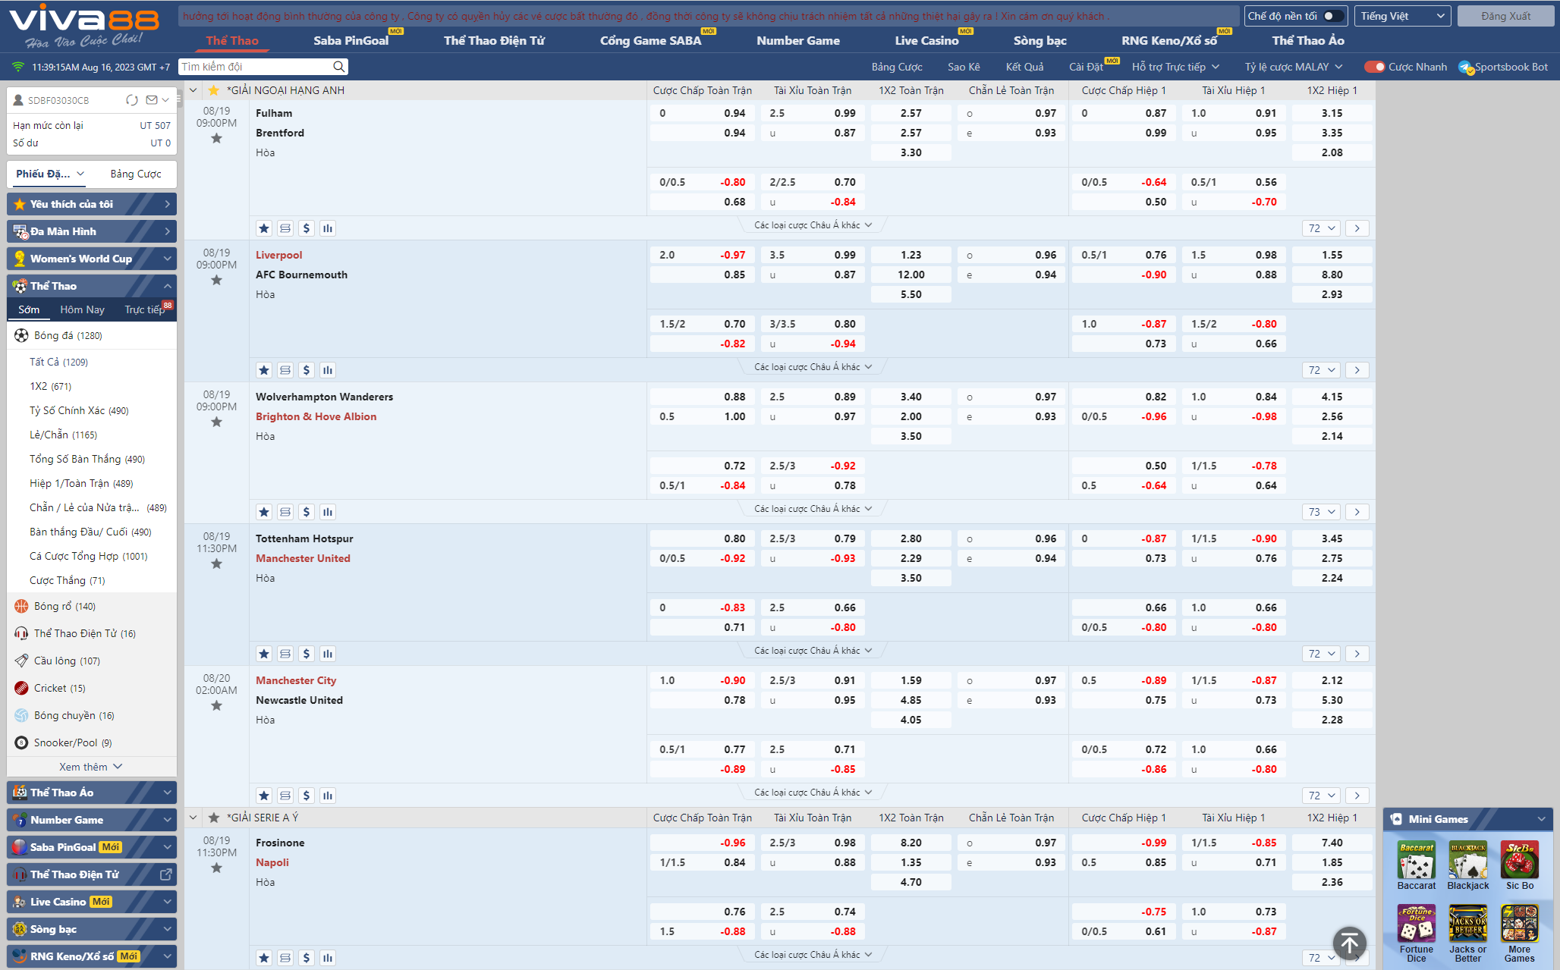Image resolution: width=1560 pixels, height=970 pixels.
Task: Open Bóng rổ basketball sport
Action: coord(64,606)
